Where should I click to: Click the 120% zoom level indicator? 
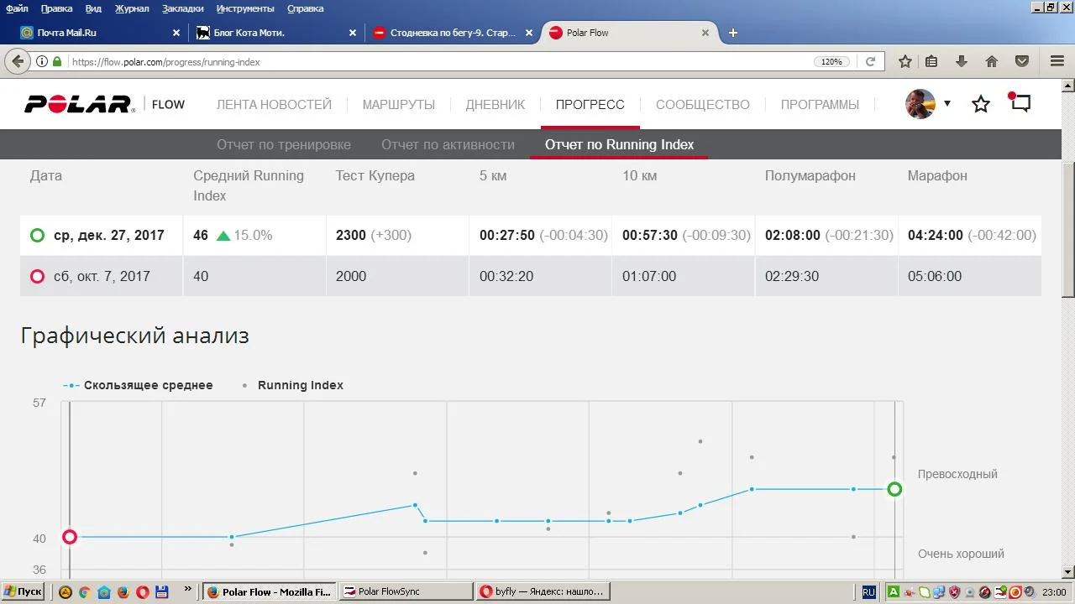pos(831,61)
